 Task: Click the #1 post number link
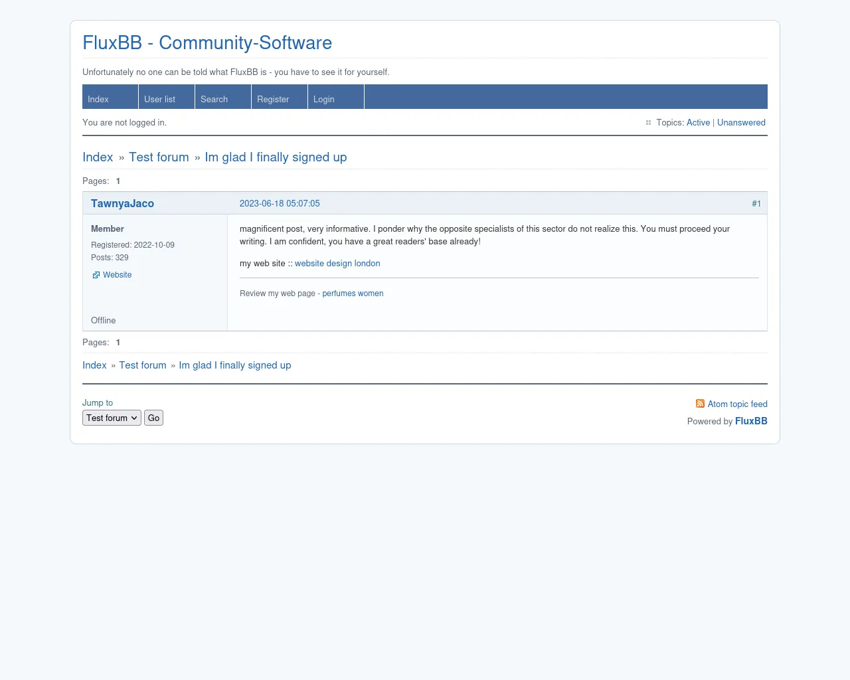coord(756,204)
